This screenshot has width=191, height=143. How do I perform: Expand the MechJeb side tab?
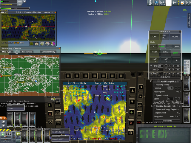(x=189, y=20)
